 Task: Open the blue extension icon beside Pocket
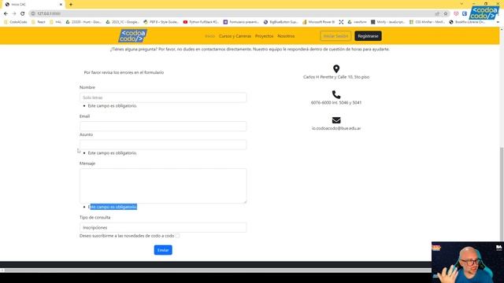click(x=465, y=13)
